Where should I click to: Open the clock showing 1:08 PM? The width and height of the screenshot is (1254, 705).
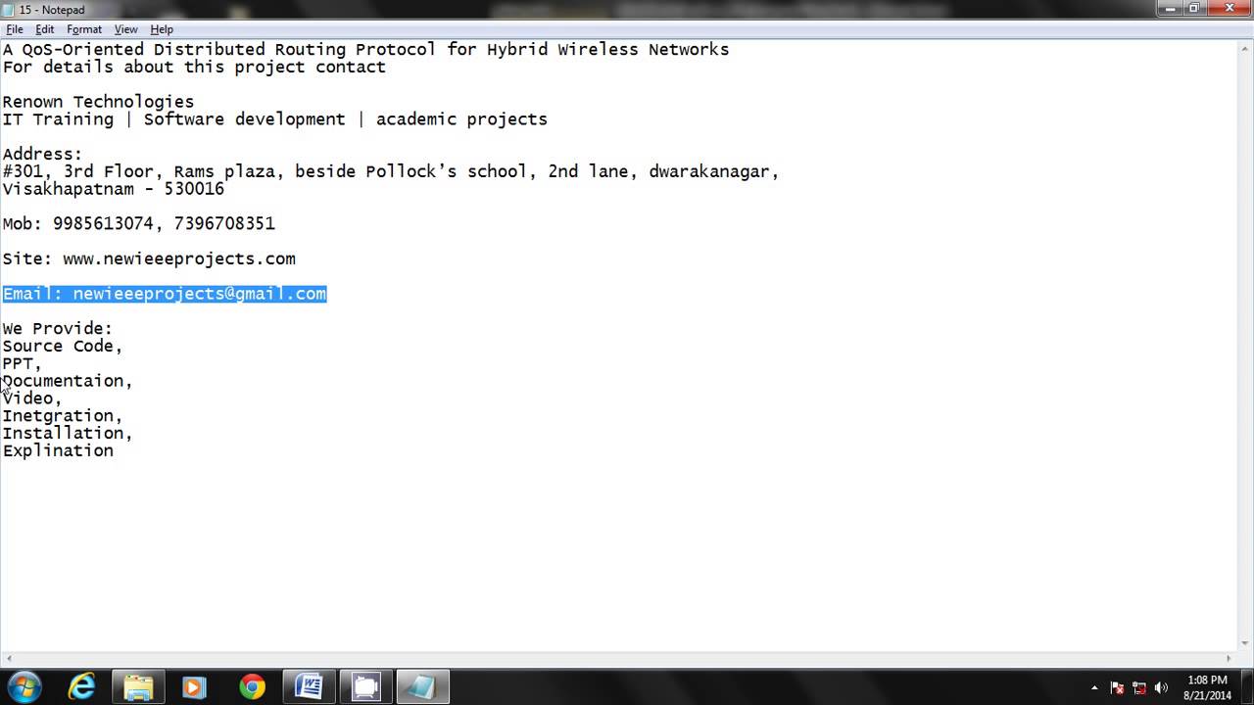(x=1207, y=687)
